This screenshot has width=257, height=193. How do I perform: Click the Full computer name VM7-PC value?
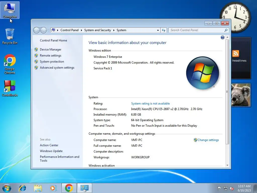pyautogui.click(x=137, y=146)
